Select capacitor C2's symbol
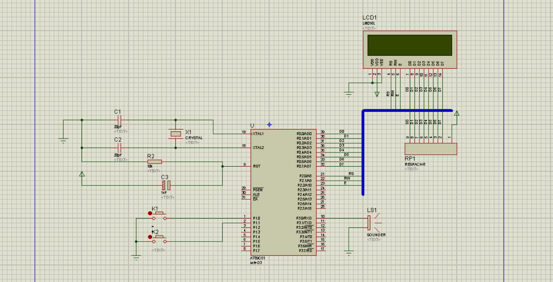Screen dimensions: 553x282 pos(120,148)
